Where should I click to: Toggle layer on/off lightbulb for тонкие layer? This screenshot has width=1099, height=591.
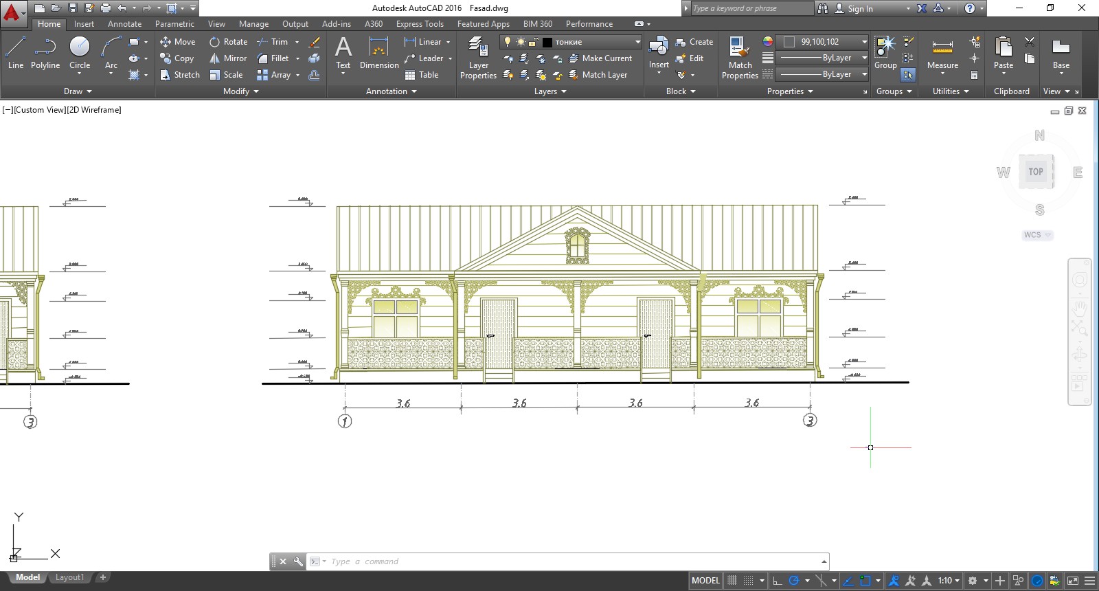pyautogui.click(x=508, y=42)
